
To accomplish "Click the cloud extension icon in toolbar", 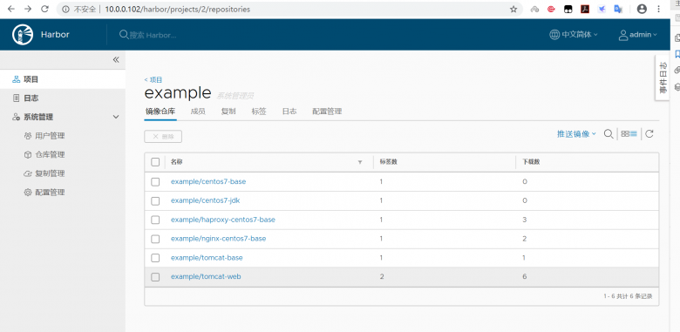I will click(534, 9).
